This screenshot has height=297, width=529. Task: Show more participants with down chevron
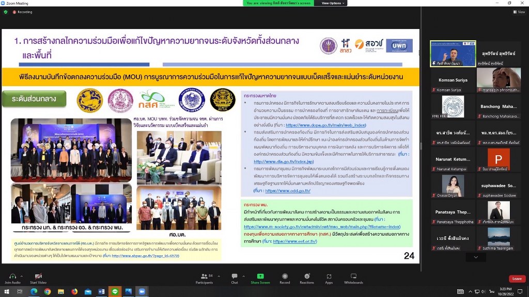[476, 257]
